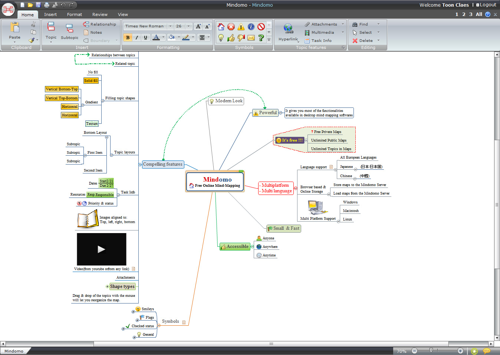Show map detail level 2
Image resolution: width=500 pixels, height=355 pixels.
pos(464,14)
